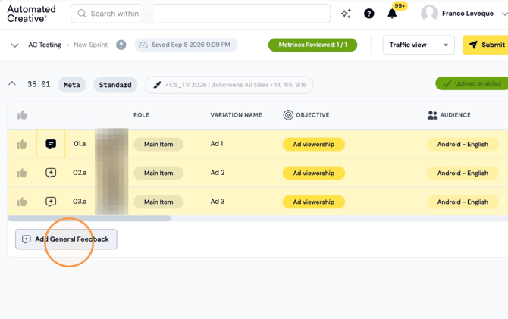Click Ad viewership objective for Ad 3
The width and height of the screenshot is (508, 319).
click(x=314, y=202)
